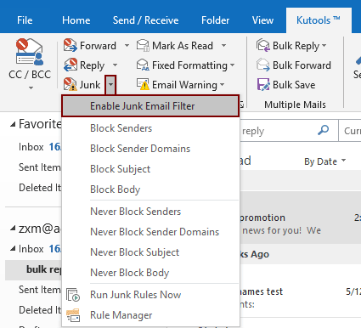Select Sent Items under Favorites
361x328 pixels.
coord(33,167)
